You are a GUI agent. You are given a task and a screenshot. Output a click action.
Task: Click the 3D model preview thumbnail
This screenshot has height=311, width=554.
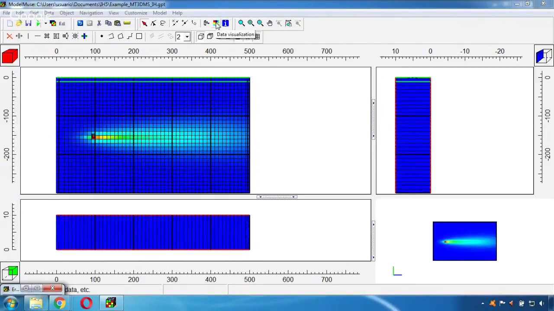(x=464, y=241)
